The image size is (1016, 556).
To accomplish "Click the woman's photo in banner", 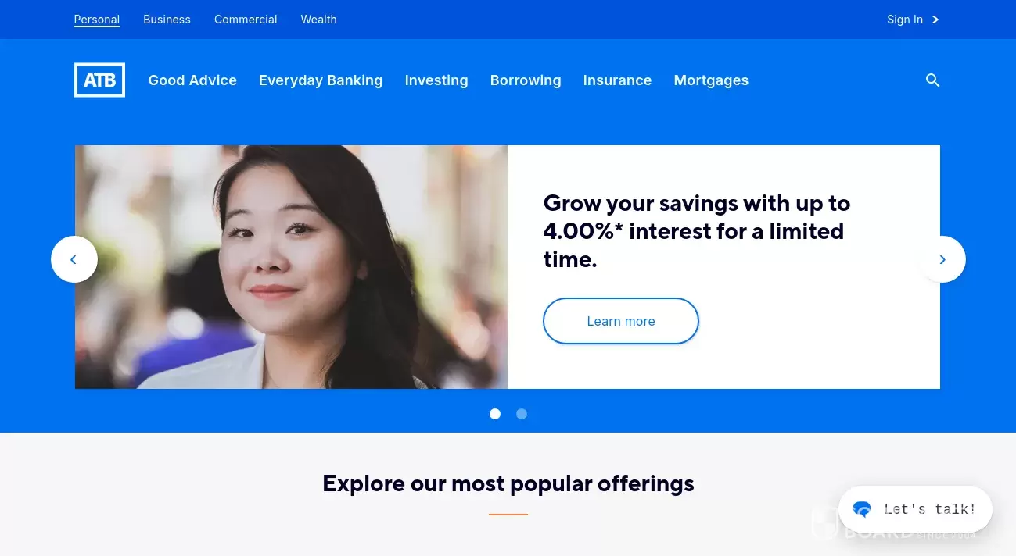I will point(291,267).
